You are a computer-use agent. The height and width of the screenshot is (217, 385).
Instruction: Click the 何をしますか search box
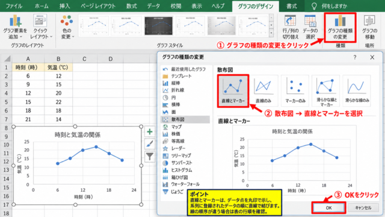tap(330, 6)
